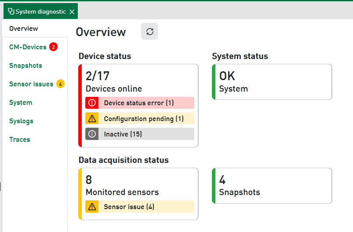Go to CM-Devices in the sidebar
The height and width of the screenshot is (232, 353).
pos(28,47)
